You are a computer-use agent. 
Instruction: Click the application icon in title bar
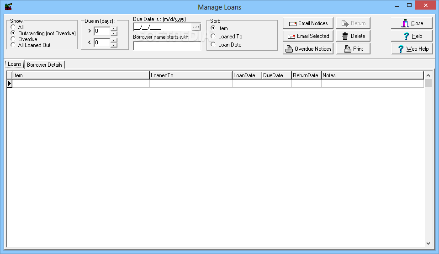pyautogui.click(x=8, y=7)
